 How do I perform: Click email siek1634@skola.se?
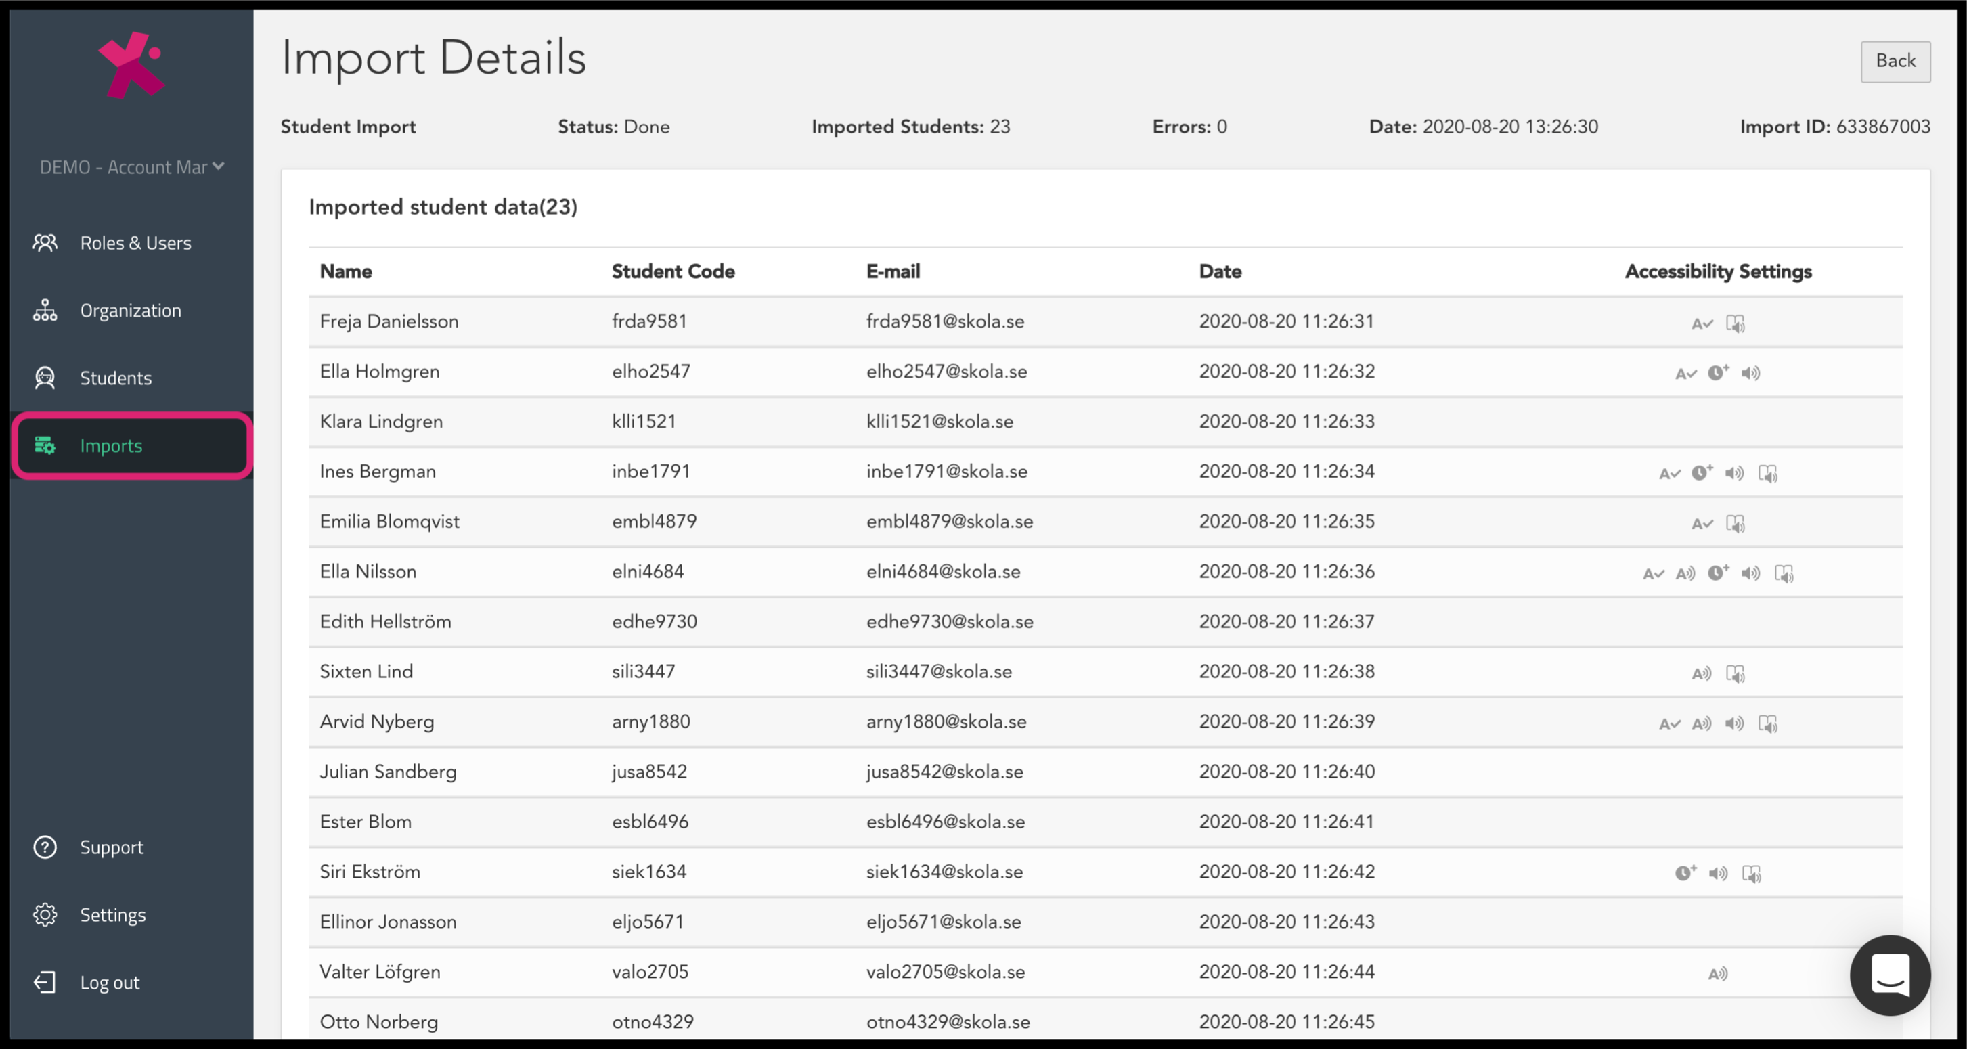(944, 872)
